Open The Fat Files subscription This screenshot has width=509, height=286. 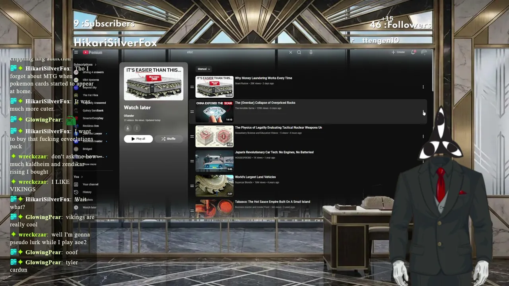(x=90, y=95)
